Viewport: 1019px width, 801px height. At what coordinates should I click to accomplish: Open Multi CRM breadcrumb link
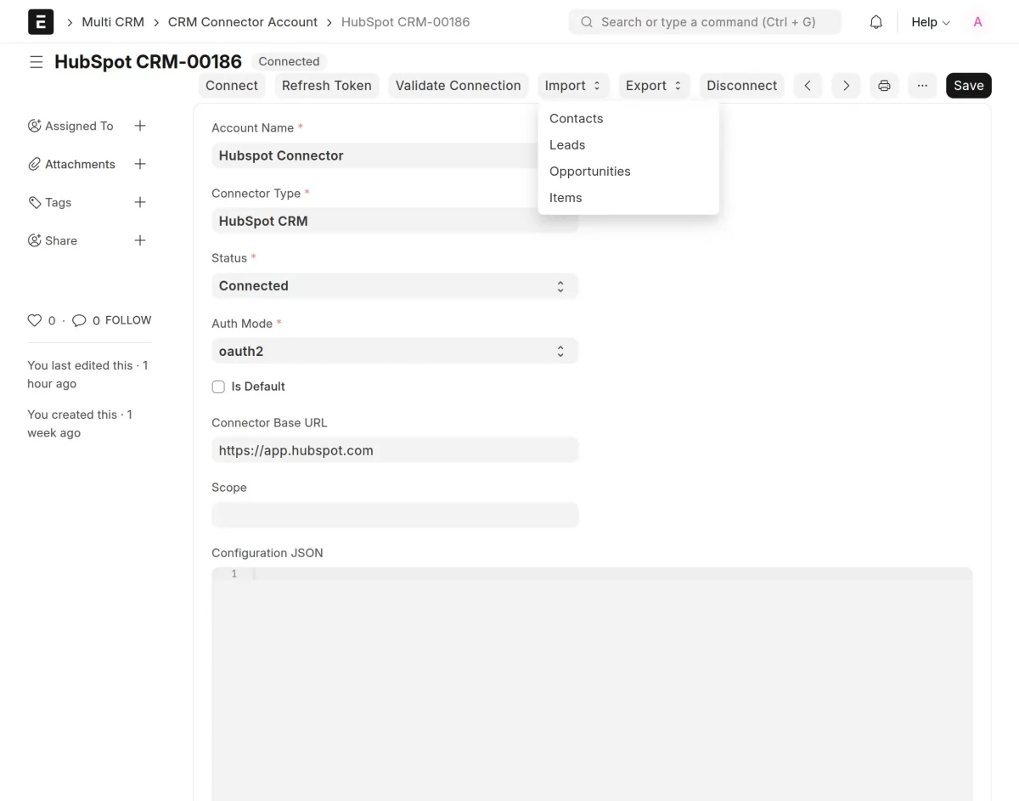[x=113, y=22]
